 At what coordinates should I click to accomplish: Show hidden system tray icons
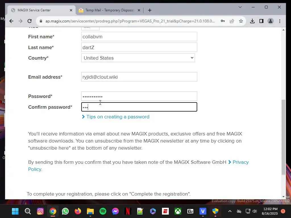coord(230,211)
